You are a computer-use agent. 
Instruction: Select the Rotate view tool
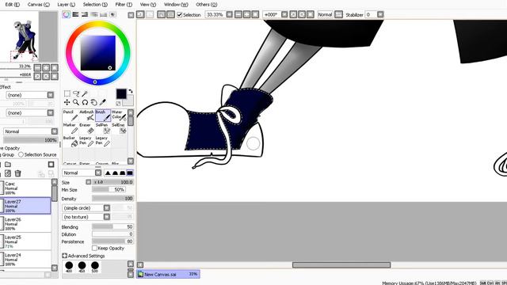point(85,102)
